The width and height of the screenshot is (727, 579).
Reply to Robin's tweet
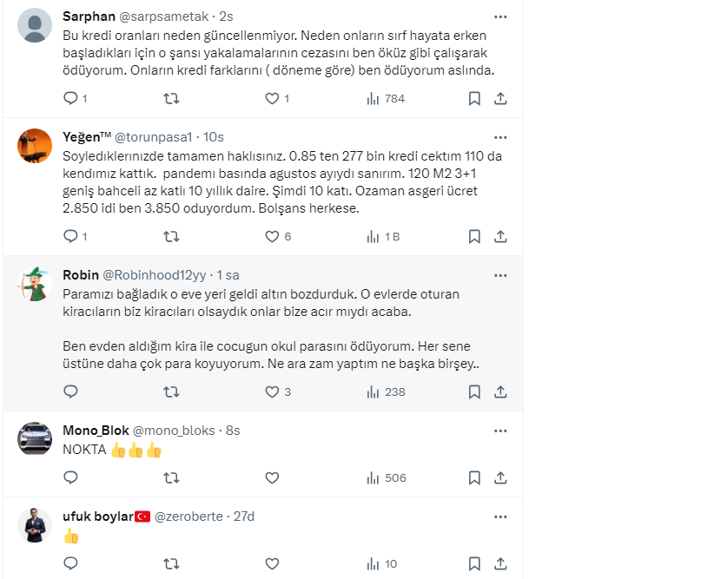pos(71,391)
